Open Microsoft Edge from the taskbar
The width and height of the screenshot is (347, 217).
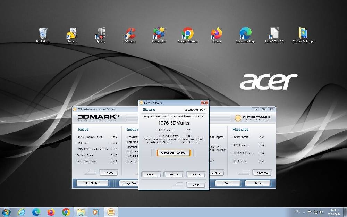click(36, 212)
